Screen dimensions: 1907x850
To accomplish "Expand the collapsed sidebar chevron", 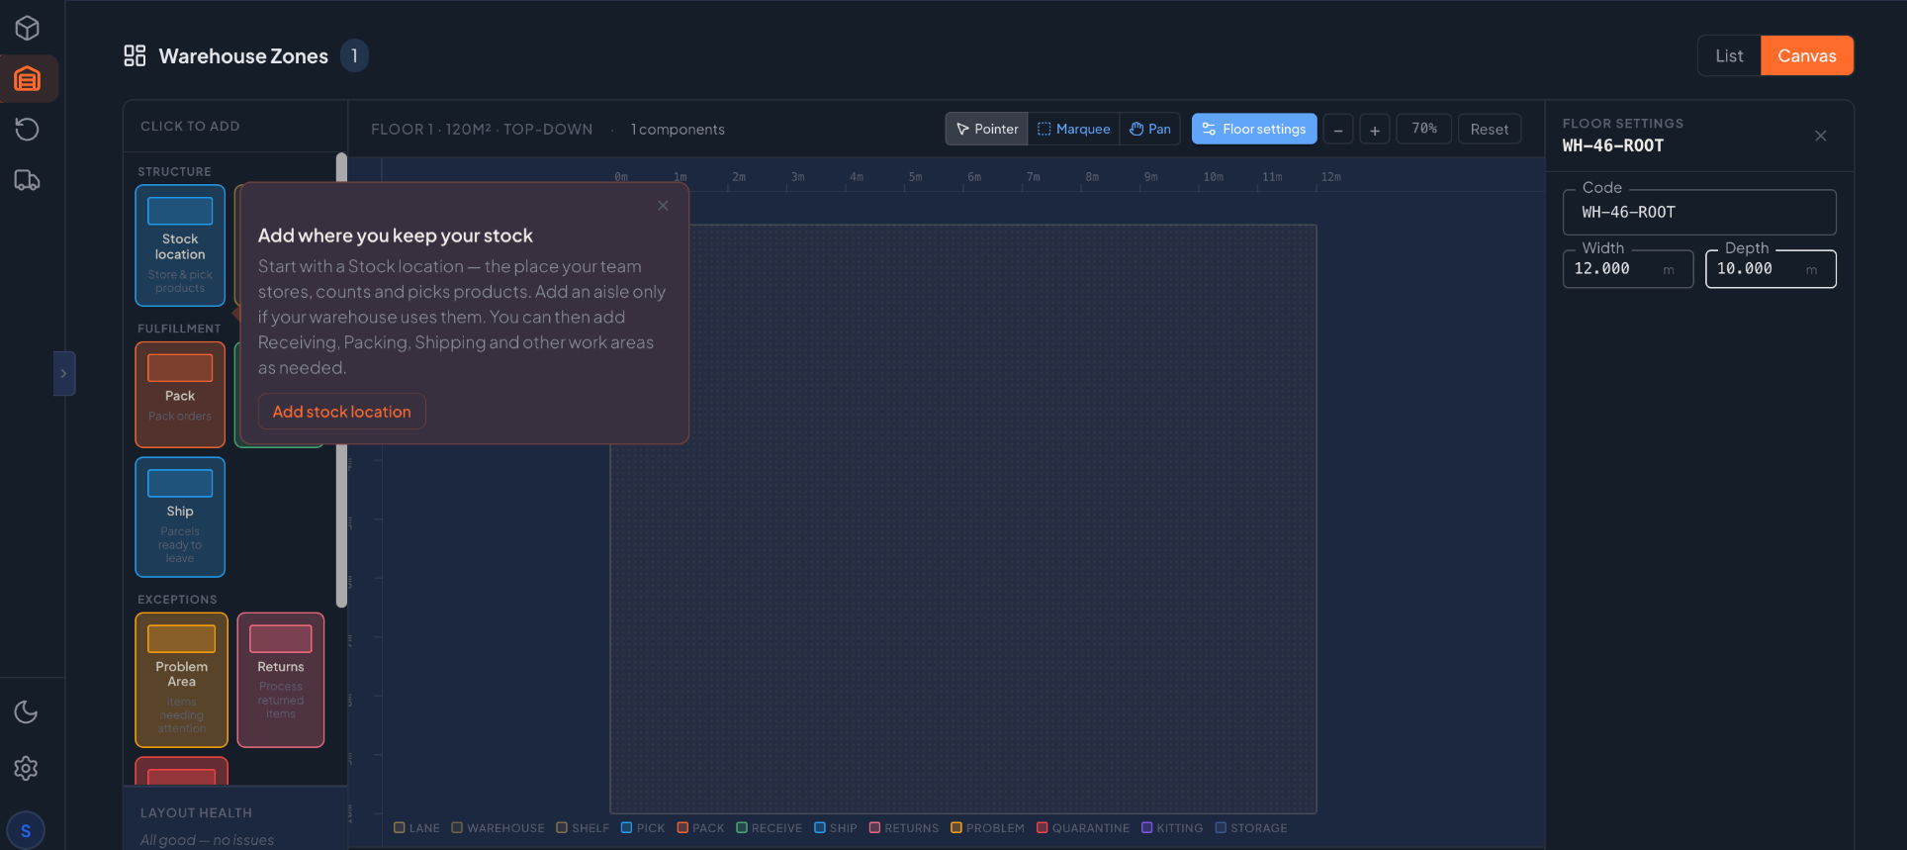I will [64, 373].
